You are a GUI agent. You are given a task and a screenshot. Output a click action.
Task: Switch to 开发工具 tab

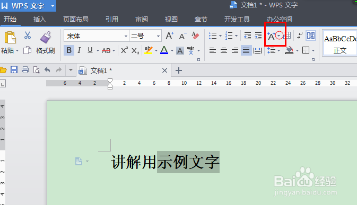click(x=237, y=20)
